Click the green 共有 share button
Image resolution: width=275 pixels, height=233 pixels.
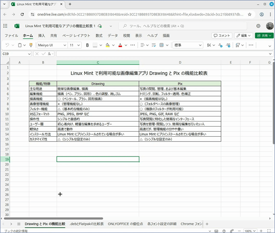(x=264, y=36)
